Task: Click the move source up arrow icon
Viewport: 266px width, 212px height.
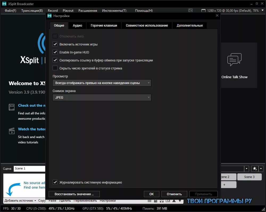Action: [x=174, y=201]
